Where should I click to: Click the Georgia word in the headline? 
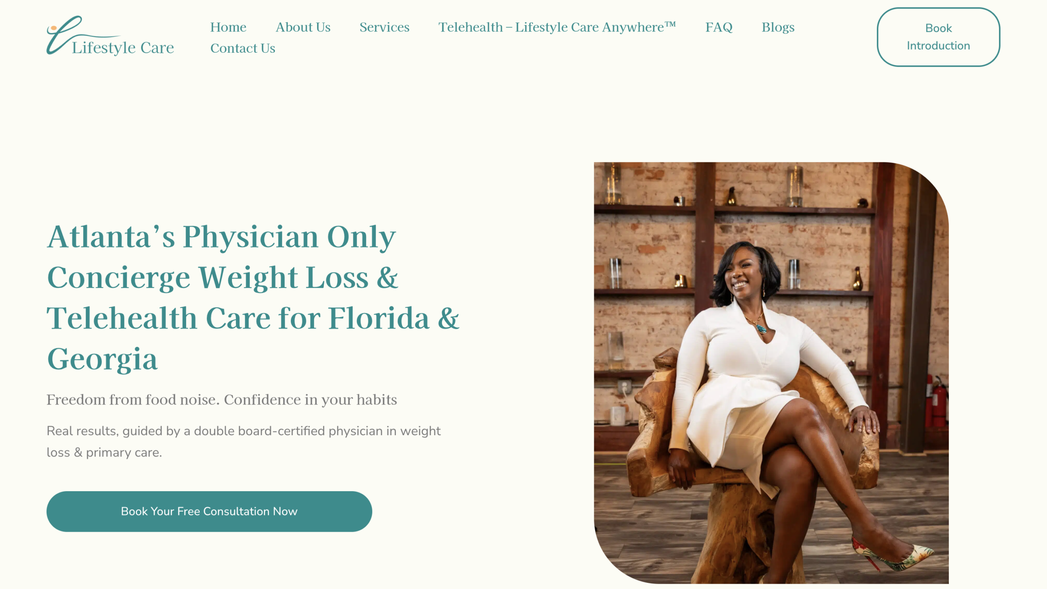[102, 359]
